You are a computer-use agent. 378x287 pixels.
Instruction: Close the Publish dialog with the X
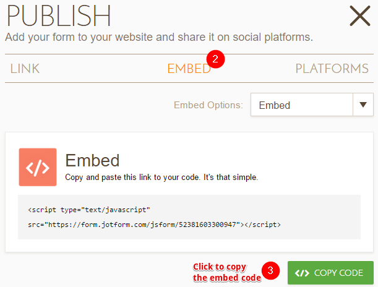359,15
